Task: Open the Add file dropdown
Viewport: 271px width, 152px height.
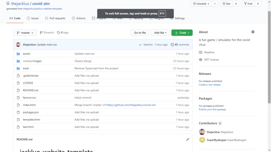Action: pyautogui.click(x=160, y=32)
